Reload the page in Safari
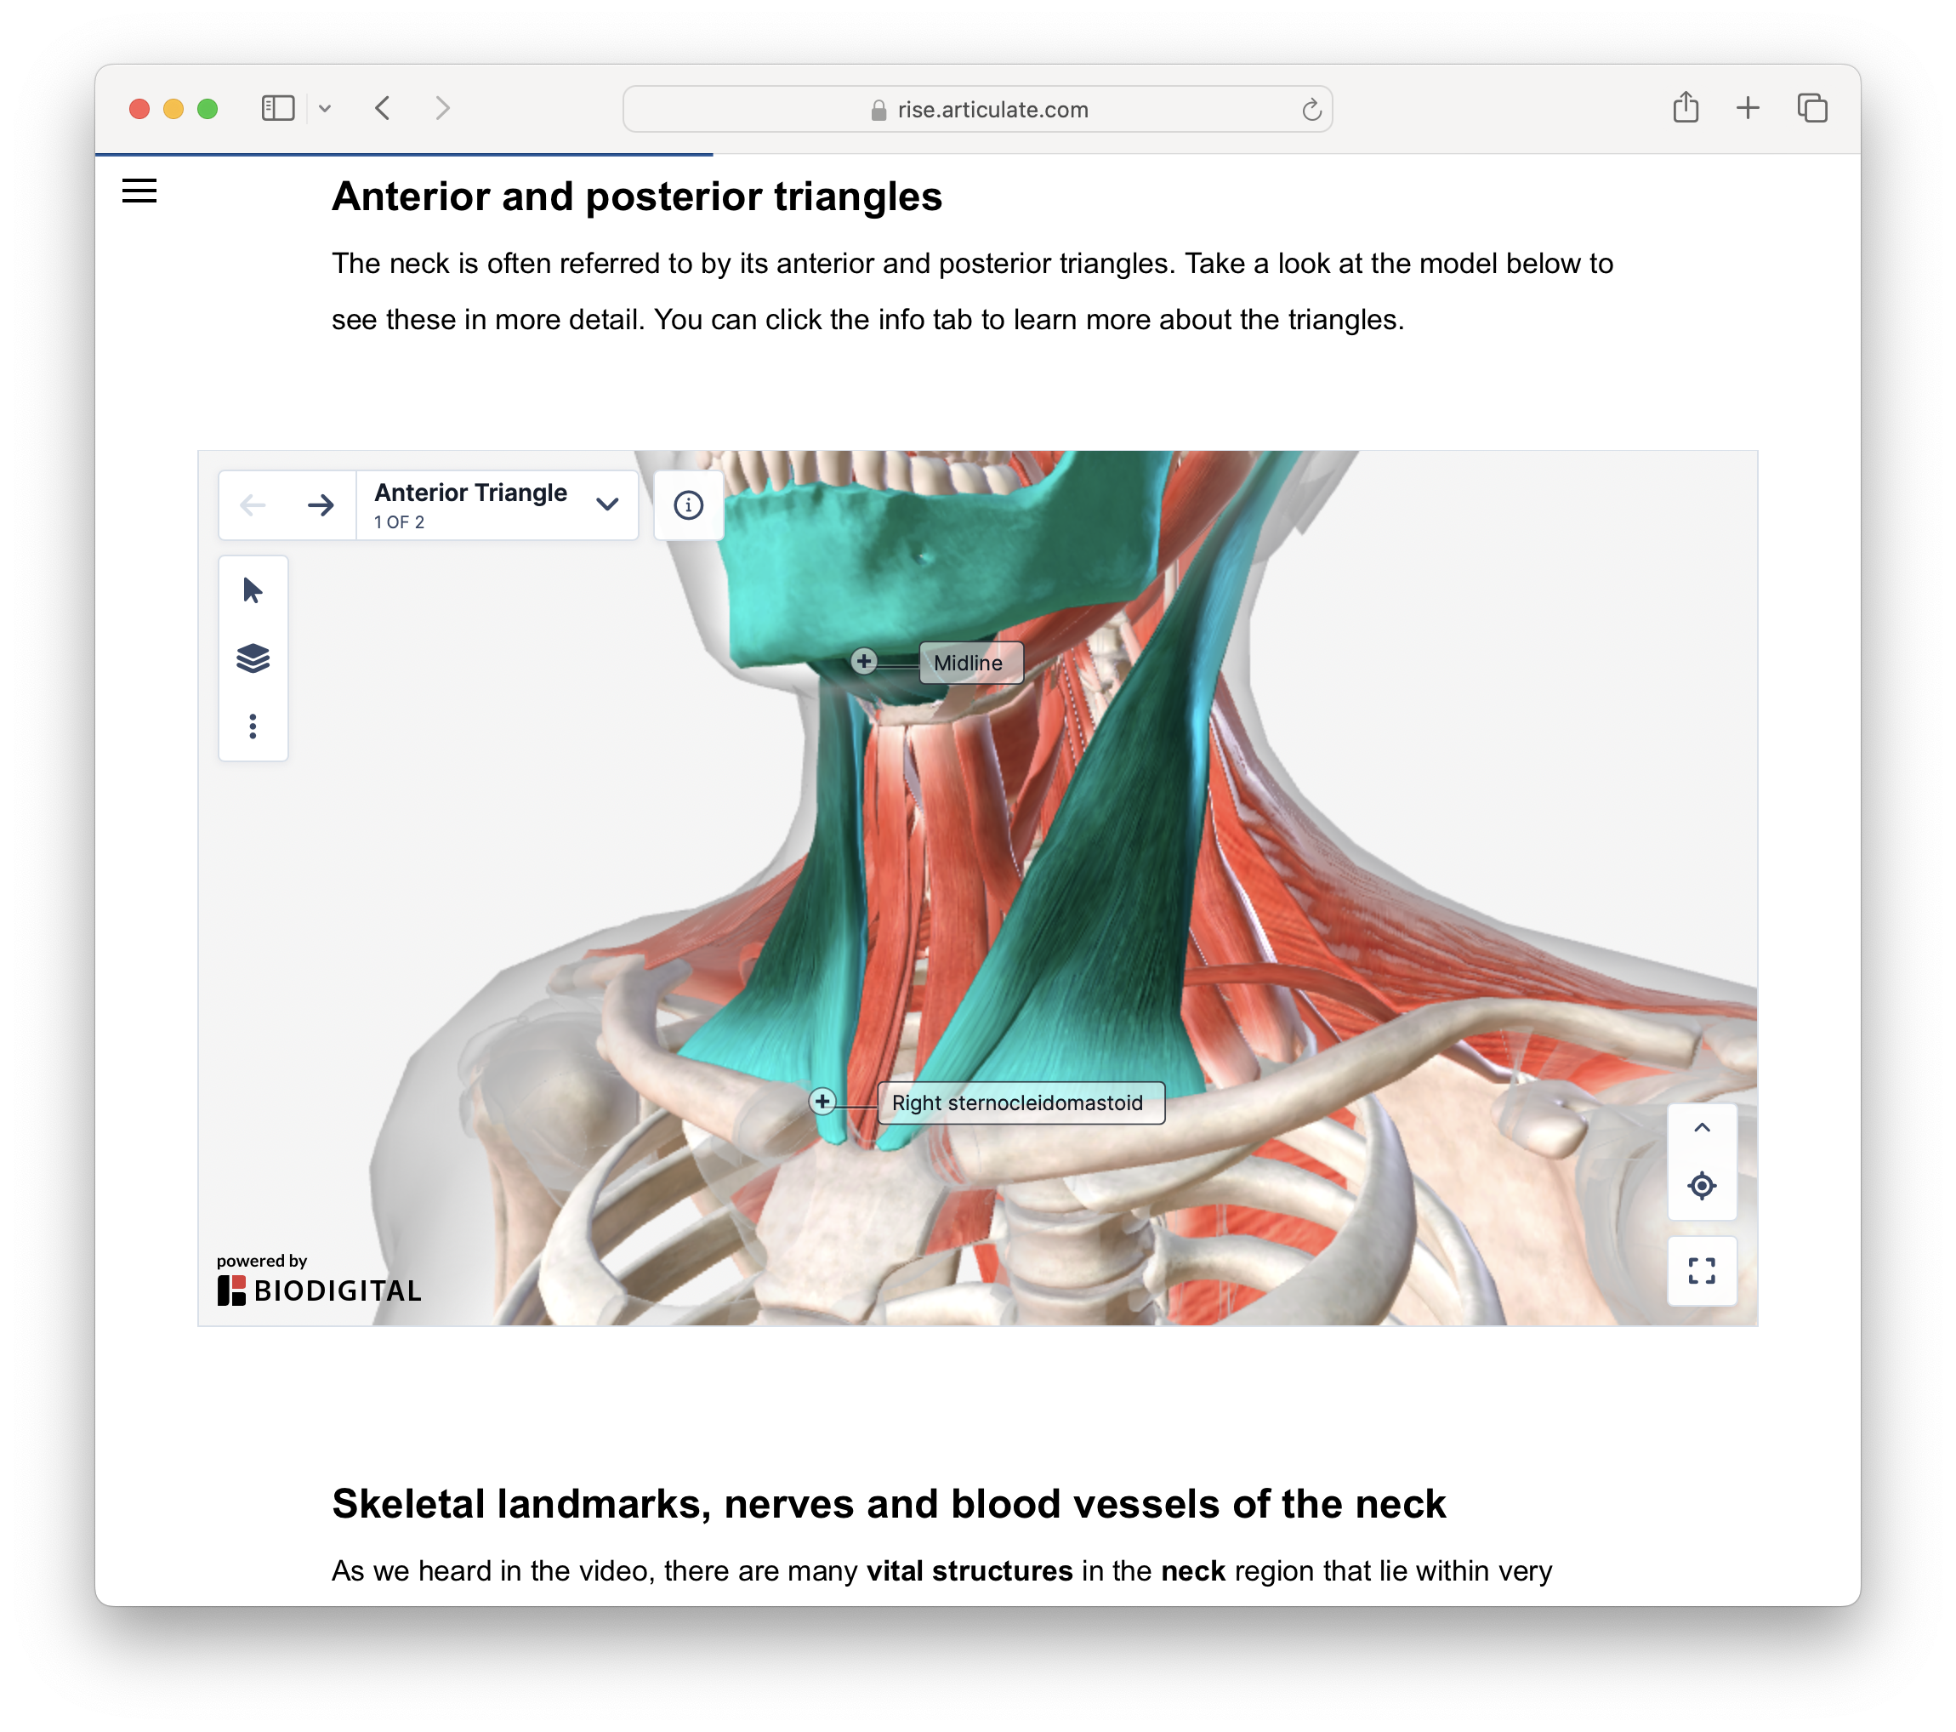The width and height of the screenshot is (1956, 1732). point(1311,109)
